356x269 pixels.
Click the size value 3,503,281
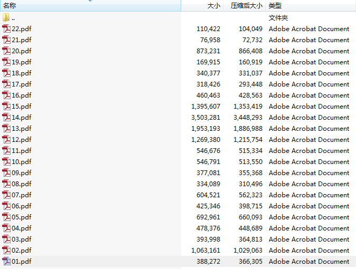(205, 118)
